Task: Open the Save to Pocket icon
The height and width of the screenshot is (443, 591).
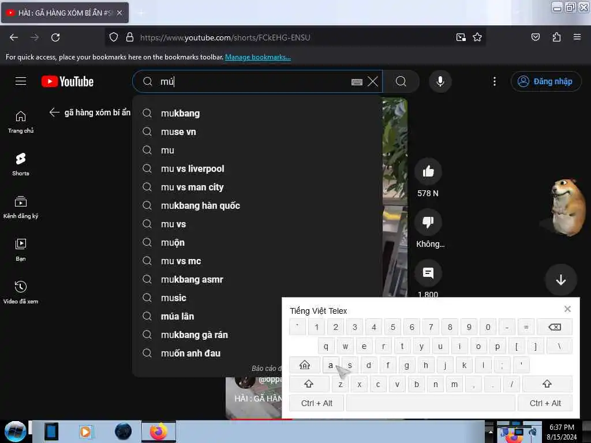Action: point(535,37)
